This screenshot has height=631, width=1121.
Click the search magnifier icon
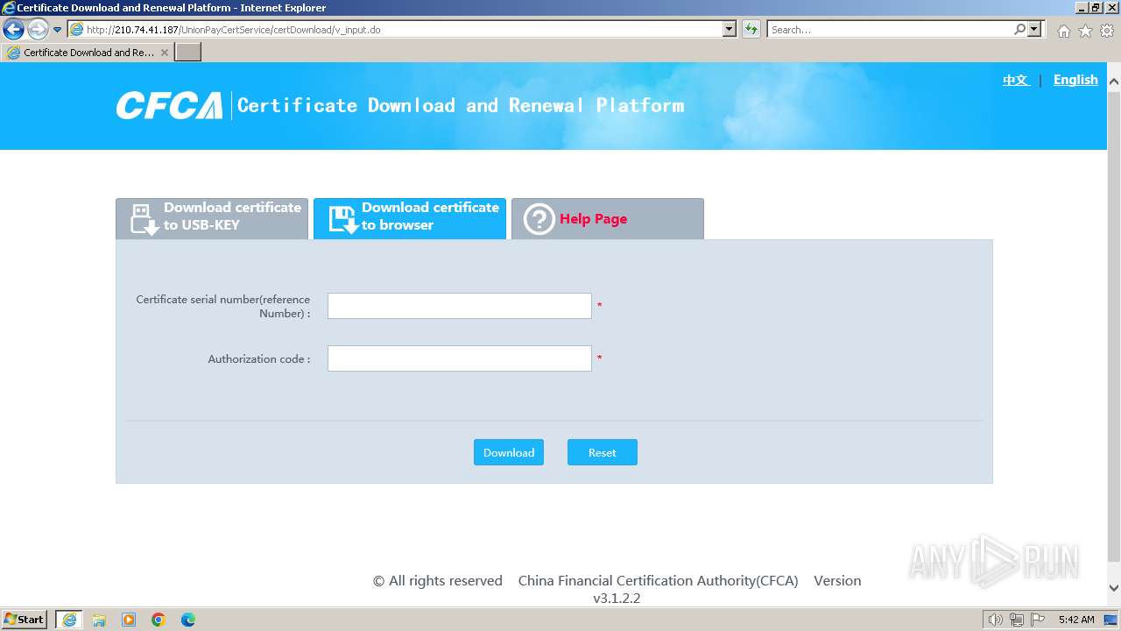tap(1019, 29)
